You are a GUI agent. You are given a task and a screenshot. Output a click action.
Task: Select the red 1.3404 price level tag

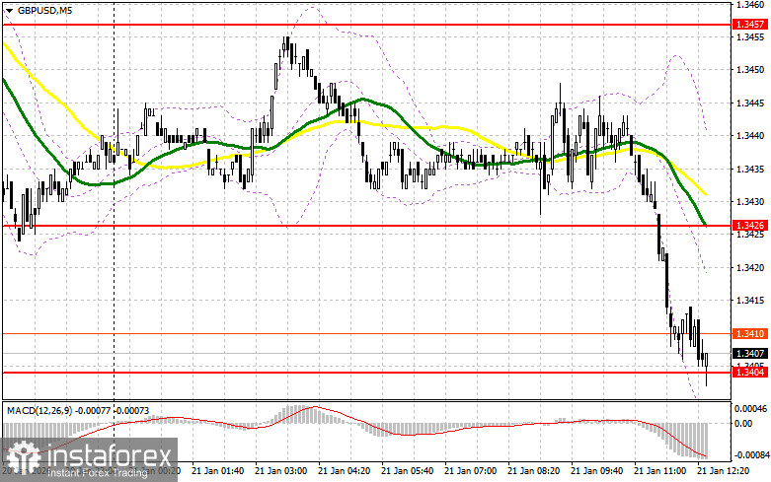(750, 373)
